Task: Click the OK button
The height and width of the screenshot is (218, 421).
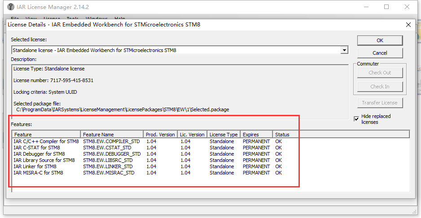Action: [380, 40]
